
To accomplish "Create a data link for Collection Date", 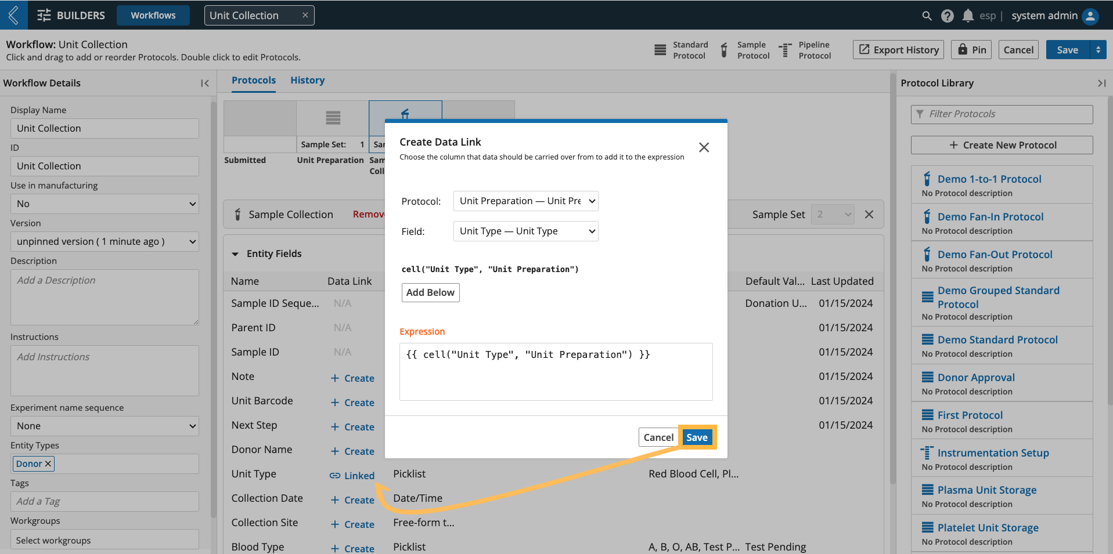I will click(352, 500).
